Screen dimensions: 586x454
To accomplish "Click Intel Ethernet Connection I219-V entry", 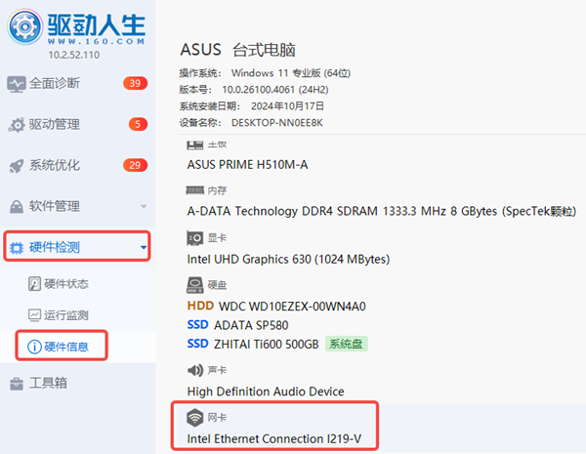I will click(x=273, y=438).
